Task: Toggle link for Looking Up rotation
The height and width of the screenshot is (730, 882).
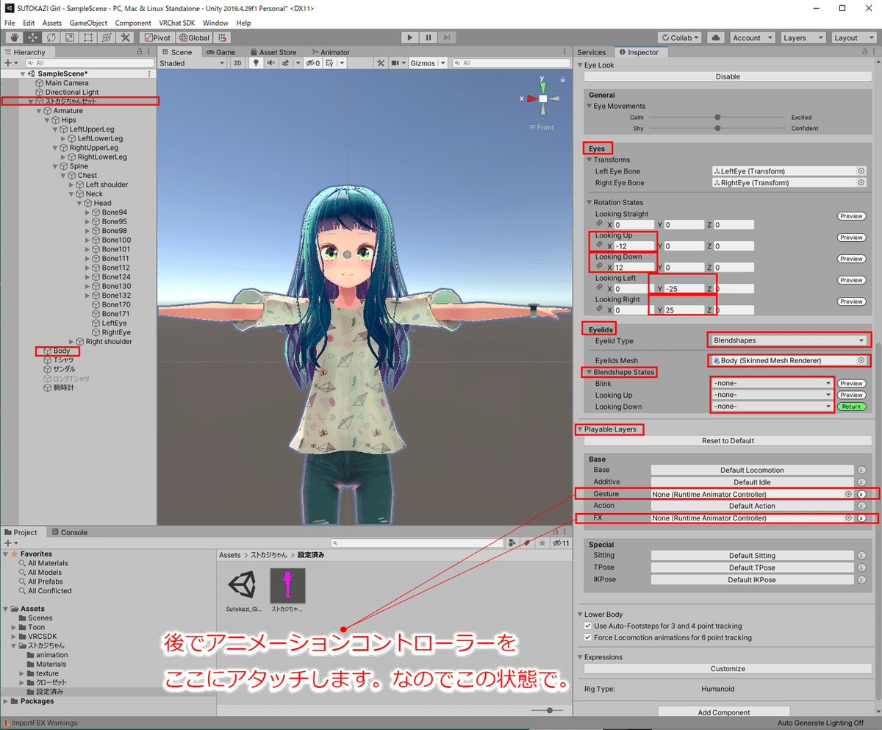Action: [x=599, y=246]
